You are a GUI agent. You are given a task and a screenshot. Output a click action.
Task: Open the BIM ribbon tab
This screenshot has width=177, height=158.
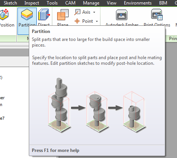(x=163, y=3)
